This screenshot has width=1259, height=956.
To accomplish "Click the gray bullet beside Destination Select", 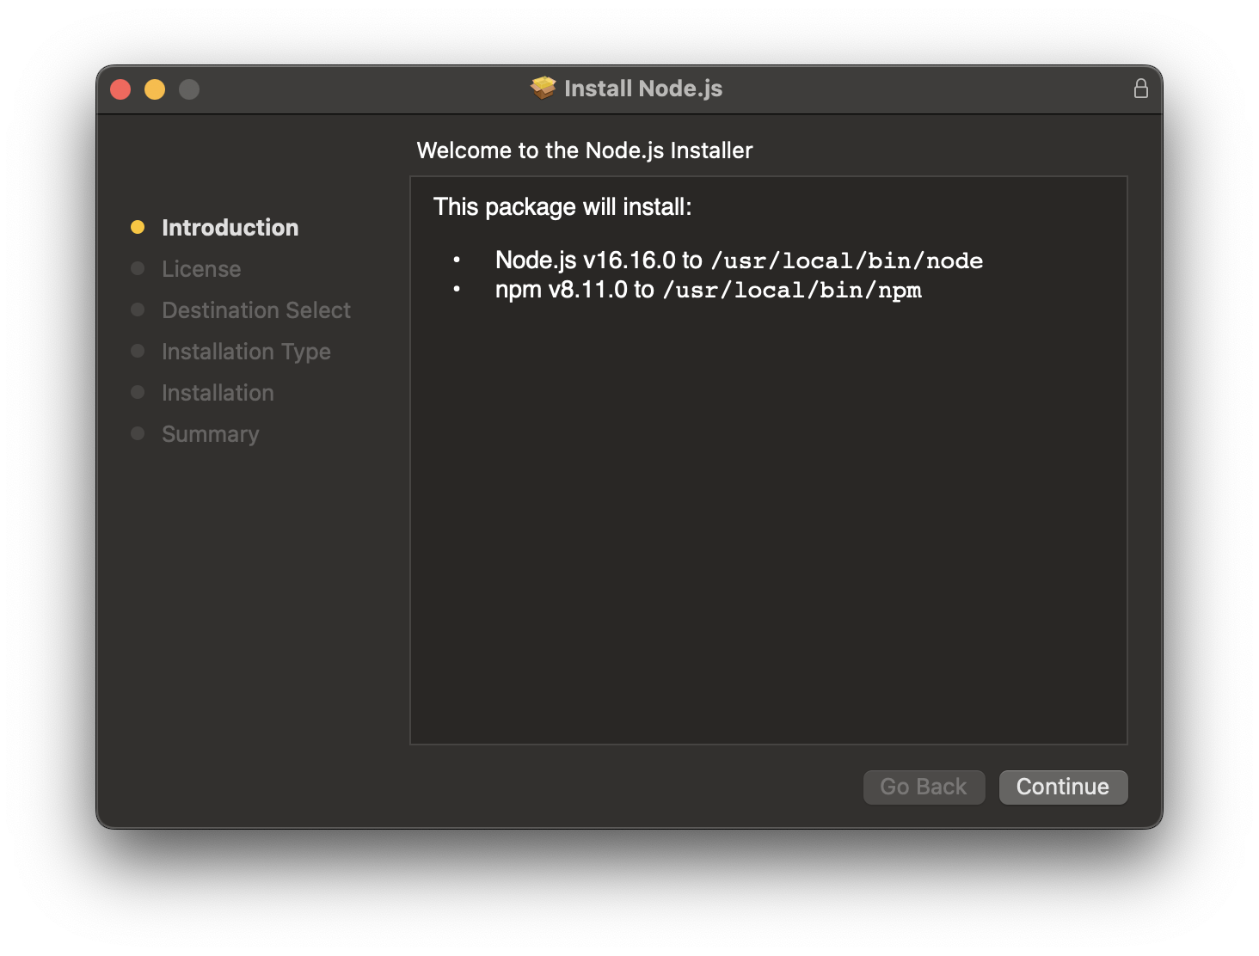I will [138, 309].
